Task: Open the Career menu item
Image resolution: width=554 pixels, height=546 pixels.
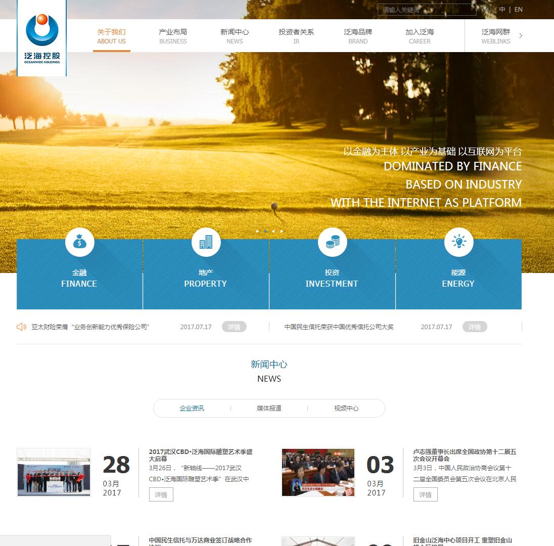Action: coord(420,36)
